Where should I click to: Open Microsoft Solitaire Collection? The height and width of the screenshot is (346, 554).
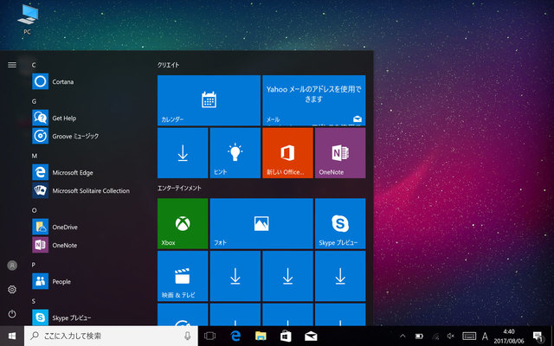pyautogui.click(x=81, y=190)
